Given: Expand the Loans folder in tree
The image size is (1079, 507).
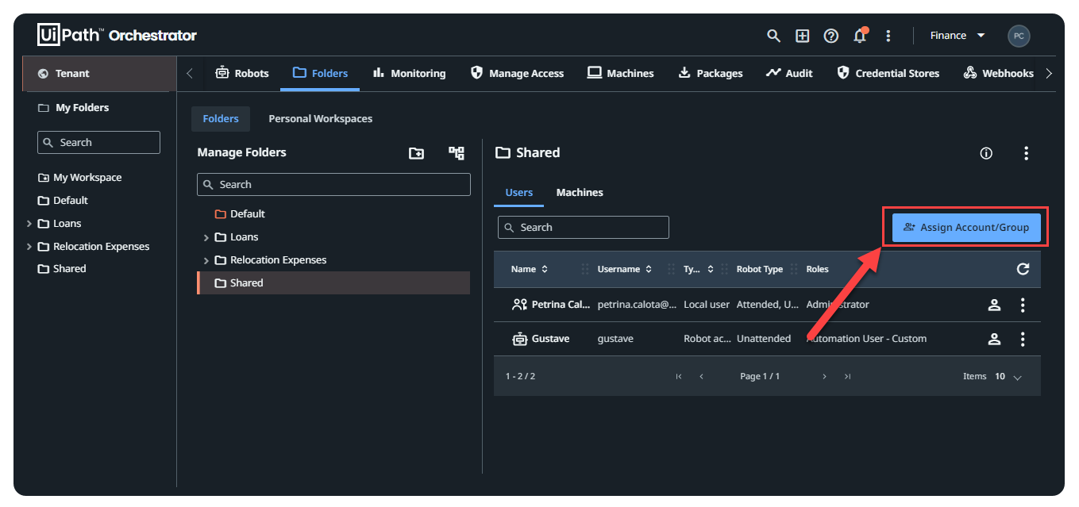Looking at the screenshot, I should 206,236.
